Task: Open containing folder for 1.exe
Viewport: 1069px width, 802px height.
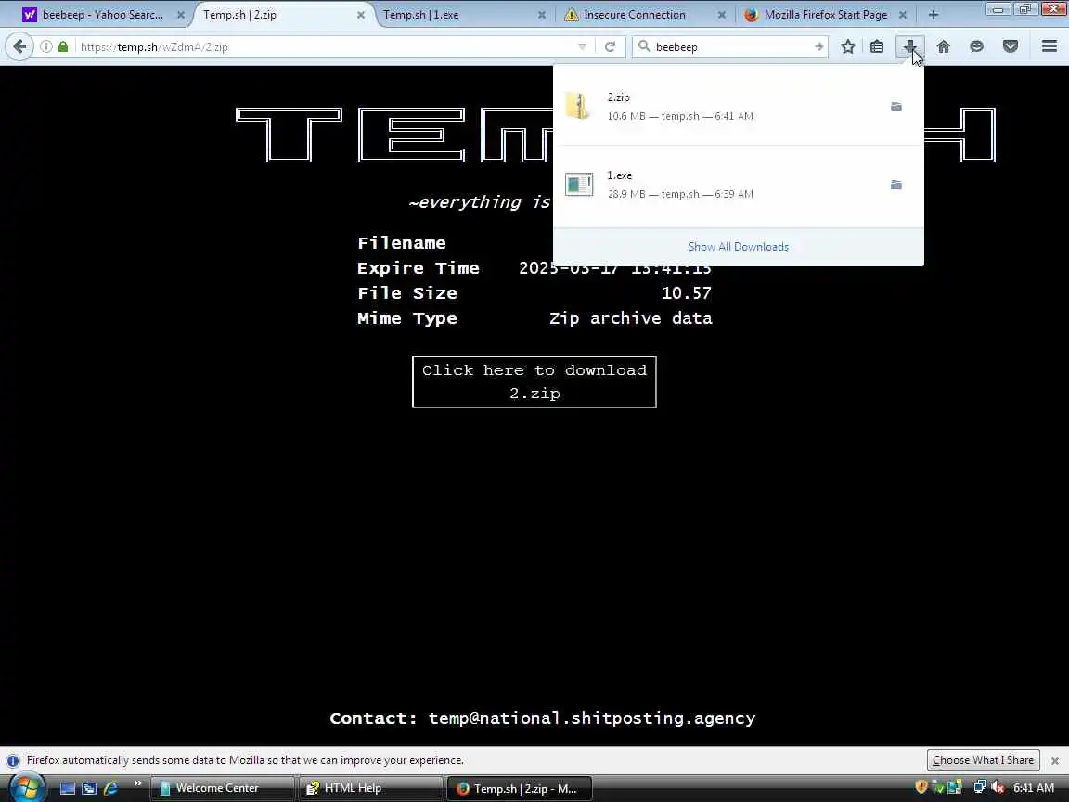Action: pyautogui.click(x=896, y=185)
